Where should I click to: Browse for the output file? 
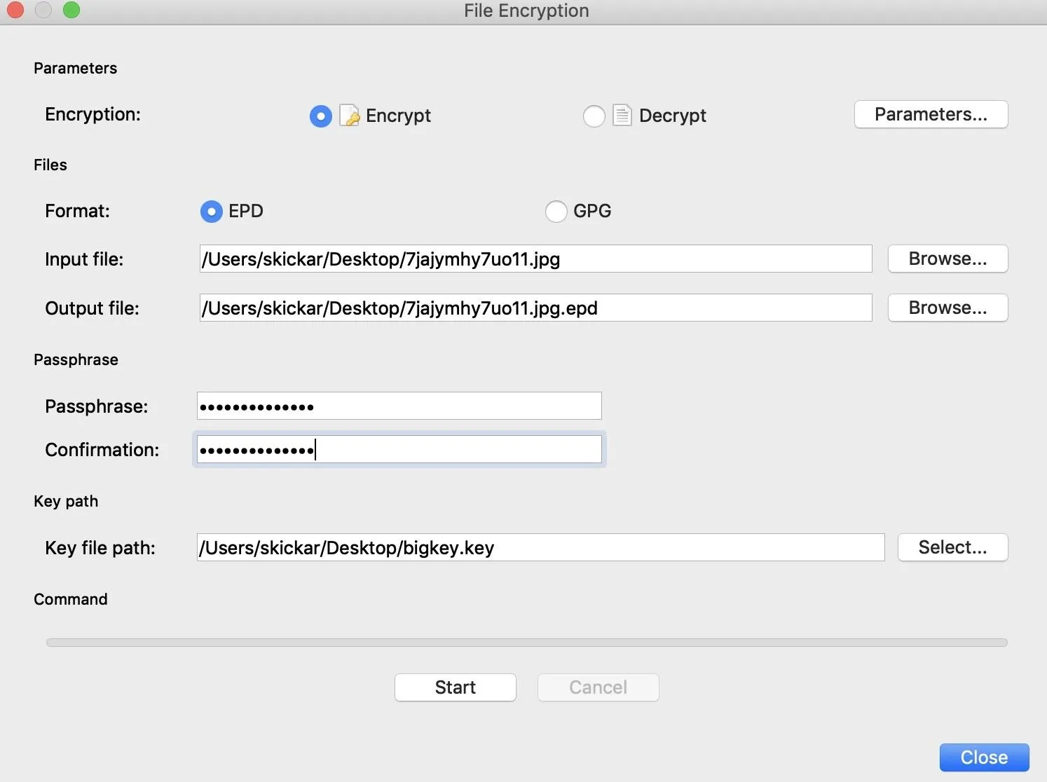947,308
